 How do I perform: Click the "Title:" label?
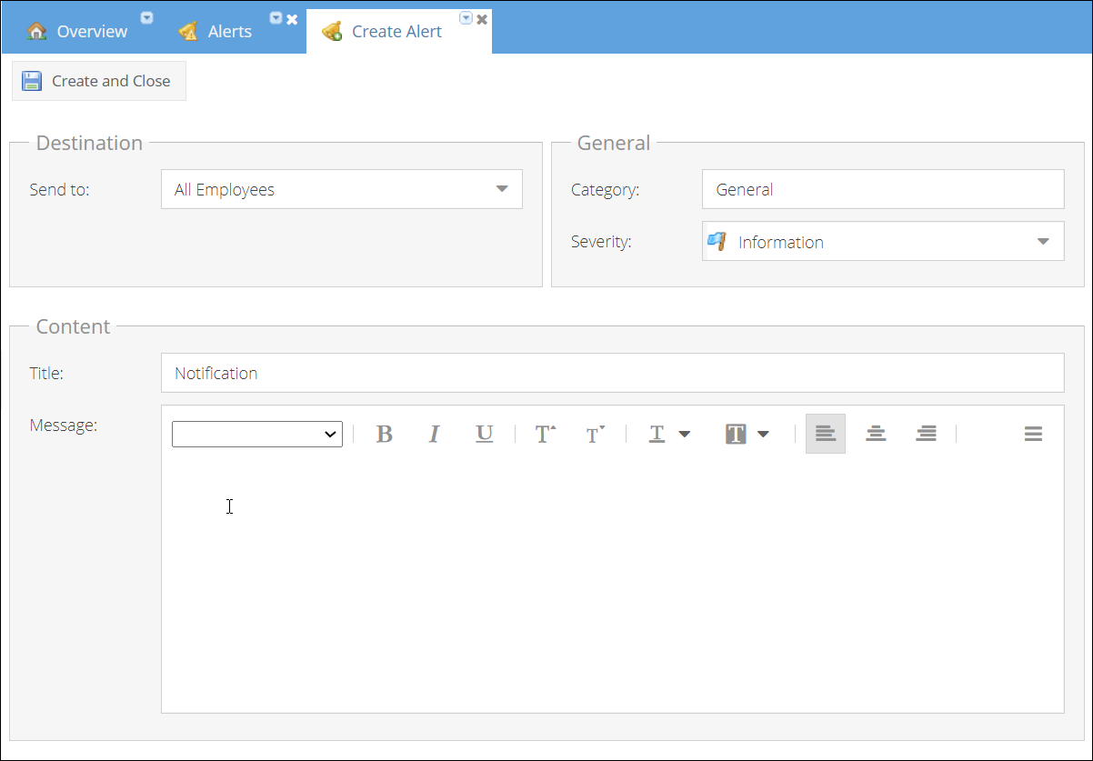pyautogui.click(x=46, y=373)
